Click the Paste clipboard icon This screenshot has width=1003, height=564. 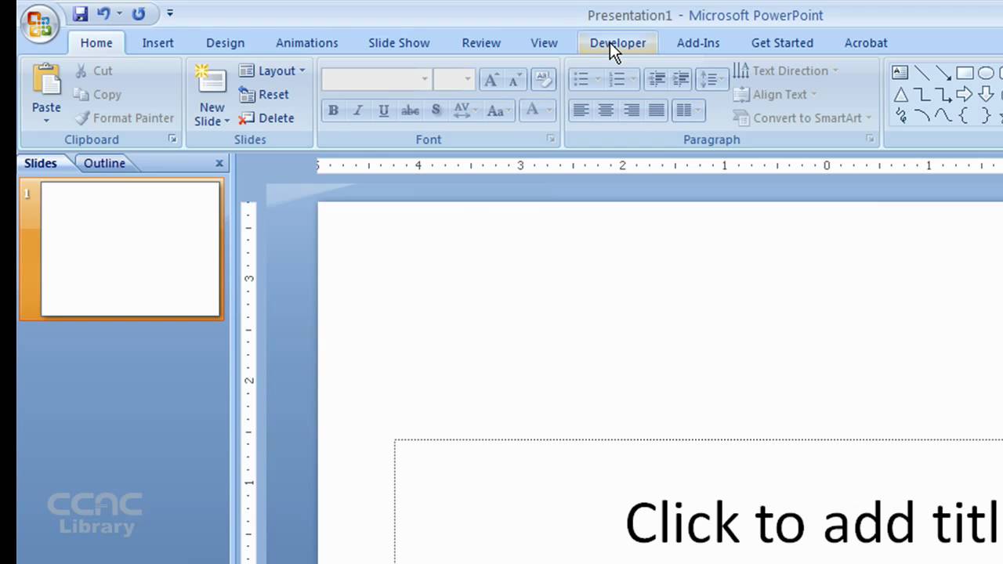point(46,80)
